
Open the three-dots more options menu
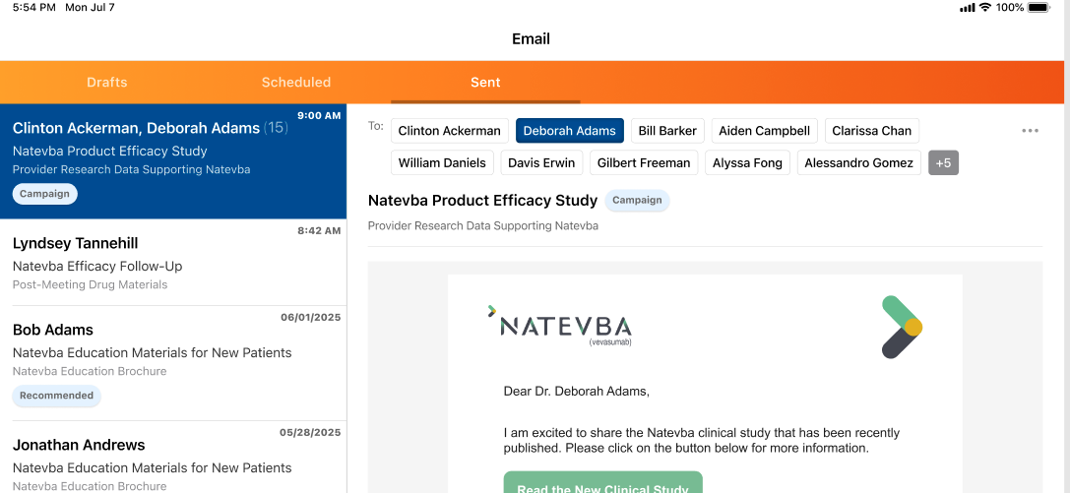click(x=1030, y=131)
